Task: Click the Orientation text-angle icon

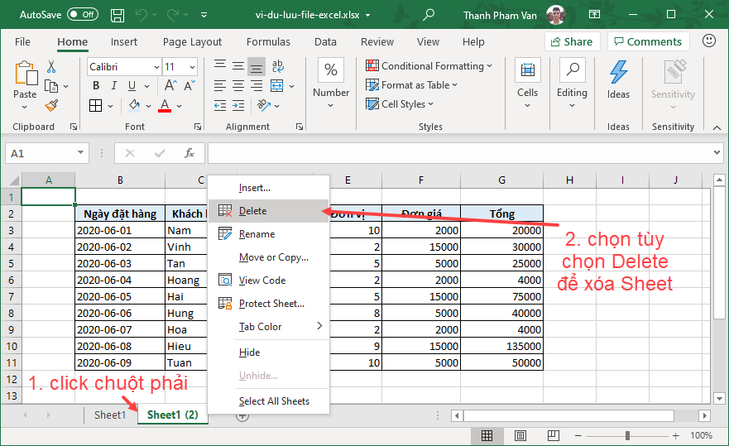Action: pyautogui.click(x=264, y=106)
